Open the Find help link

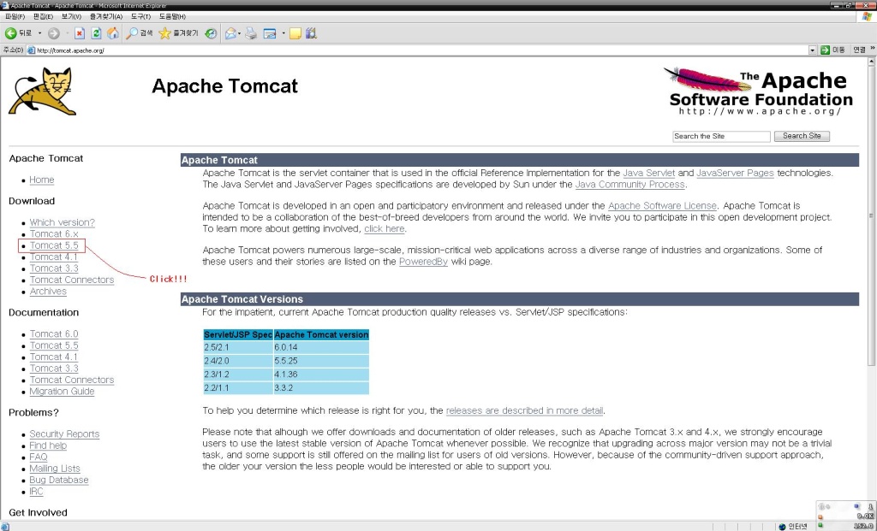pyautogui.click(x=48, y=445)
